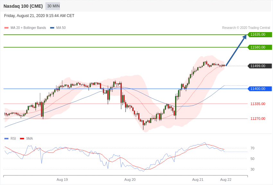Click the red 9MA legend marker

point(22,139)
